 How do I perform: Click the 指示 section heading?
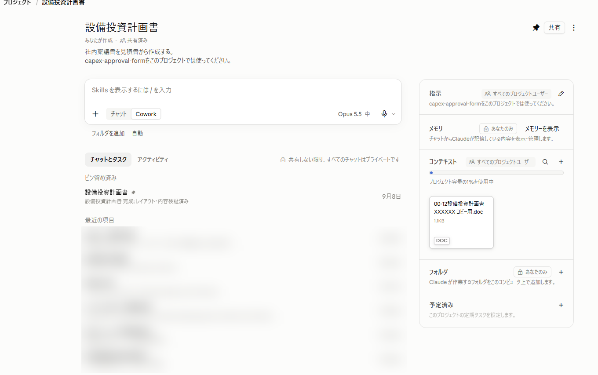435,94
